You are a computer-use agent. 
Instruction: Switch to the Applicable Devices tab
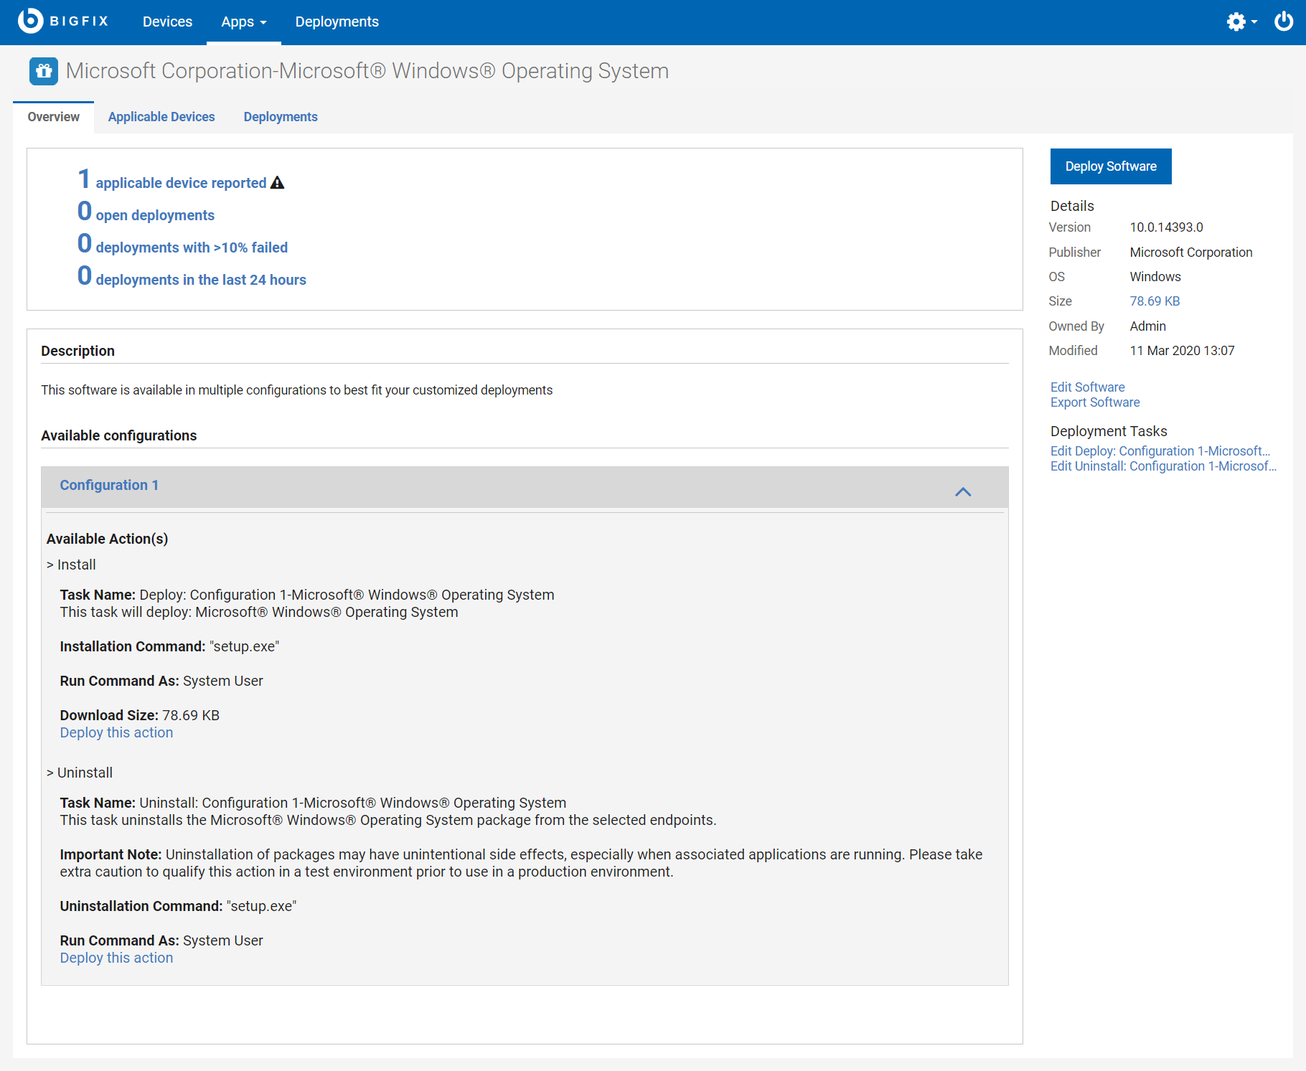coord(161,116)
